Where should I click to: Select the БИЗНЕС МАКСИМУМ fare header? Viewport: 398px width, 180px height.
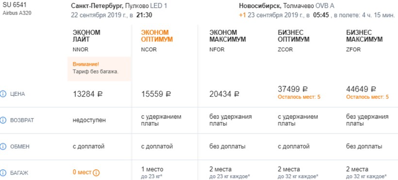pyautogui.click(x=365, y=36)
